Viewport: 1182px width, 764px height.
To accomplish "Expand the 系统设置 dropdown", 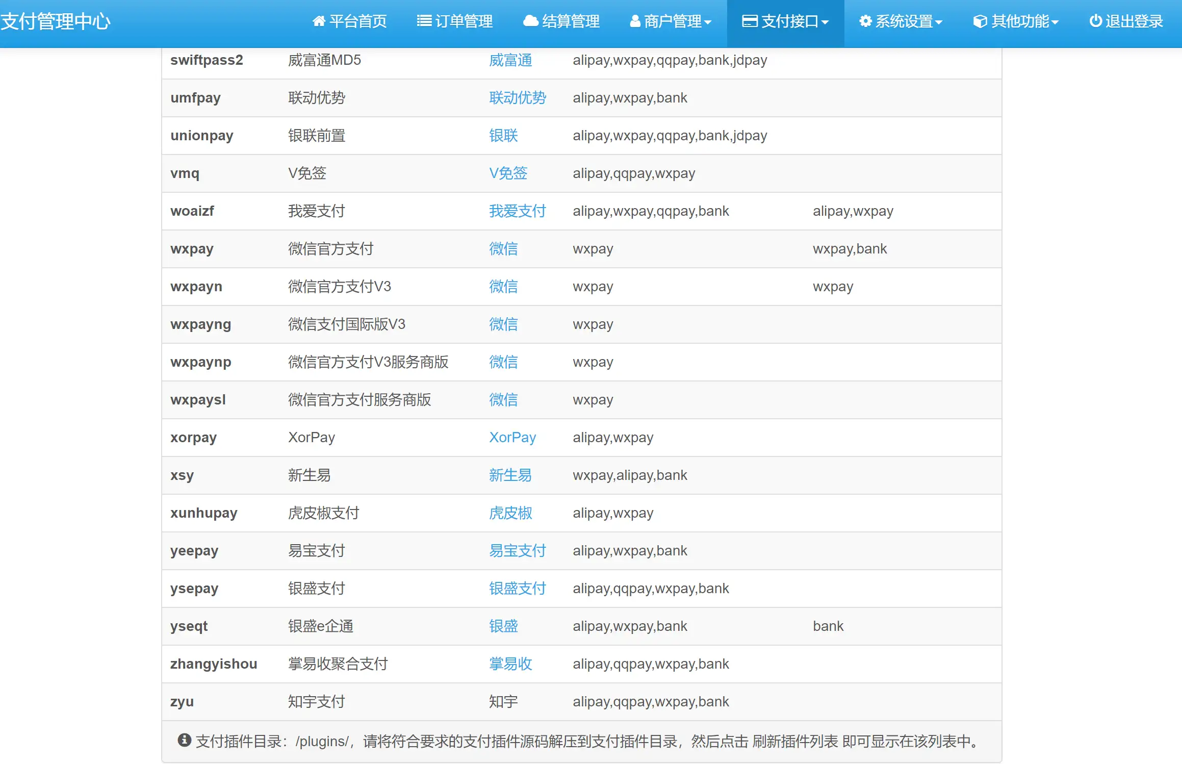I will click(900, 21).
